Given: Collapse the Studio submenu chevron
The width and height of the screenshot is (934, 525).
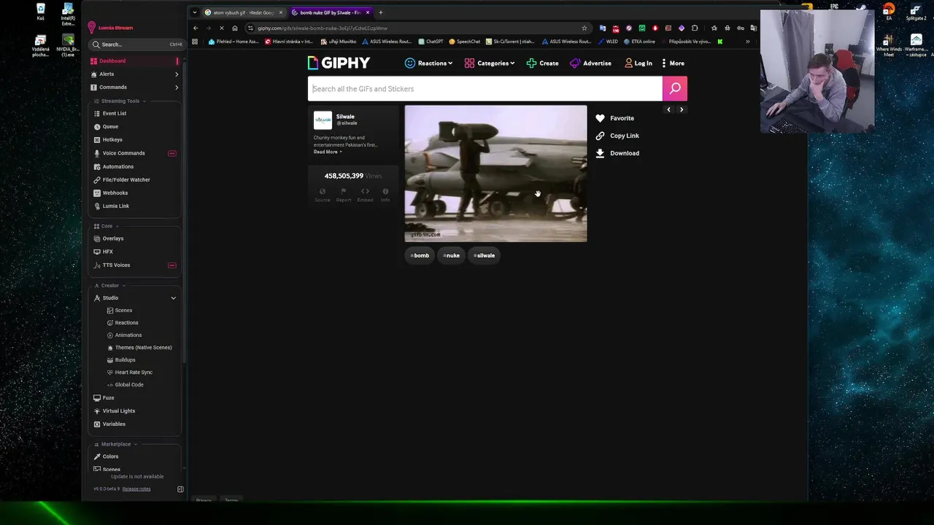Looking at the screenshot, I should 174,298.
